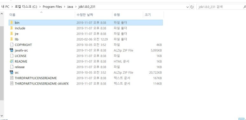This screenshot has height=120, width=246.
Task: Click the navigation pane scroll down arrow
Action: pyautogui.click(x=2, y=116)
